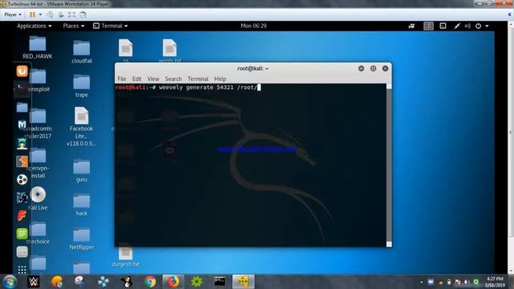Viewport: 514px width, 289px height.
Task: Show hidden tray icons arrow in Windows taskbar
Action: 421,282
